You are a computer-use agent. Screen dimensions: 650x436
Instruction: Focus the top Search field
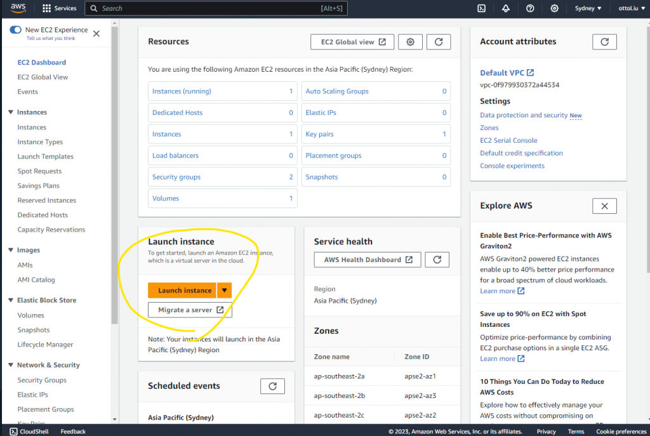(216, 8)
